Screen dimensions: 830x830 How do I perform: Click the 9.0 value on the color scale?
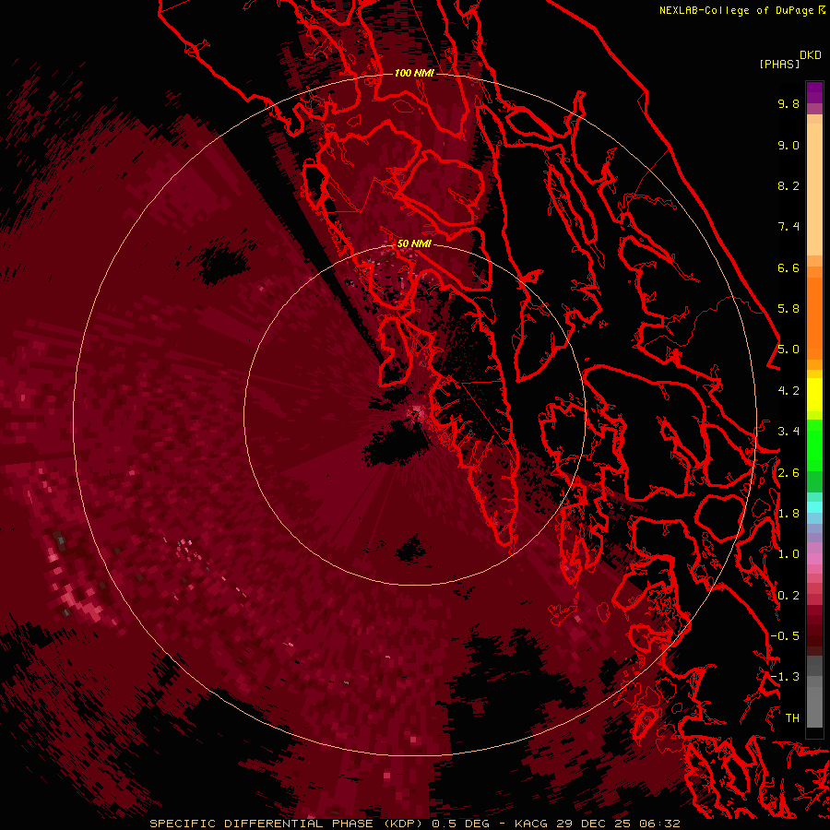(788, 145)
